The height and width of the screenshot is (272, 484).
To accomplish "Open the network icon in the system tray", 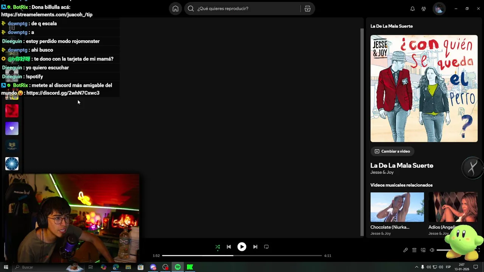I will [435, 267].
